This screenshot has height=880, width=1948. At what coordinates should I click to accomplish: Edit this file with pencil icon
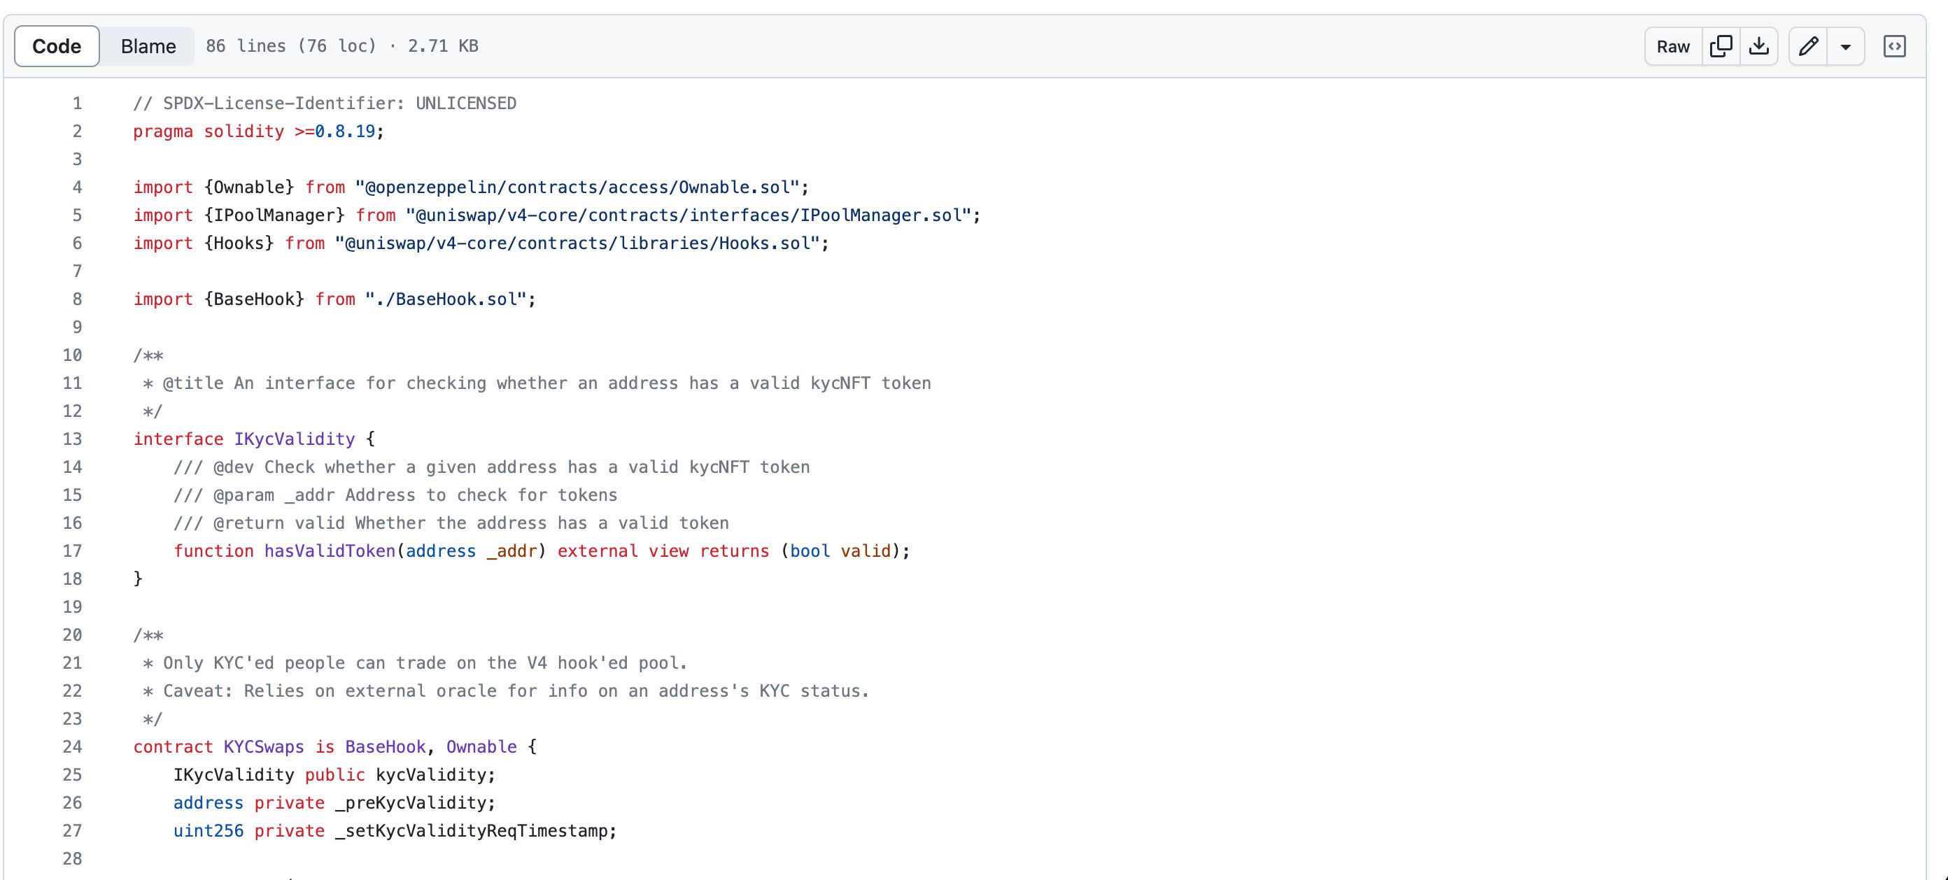pos(1808,46)
